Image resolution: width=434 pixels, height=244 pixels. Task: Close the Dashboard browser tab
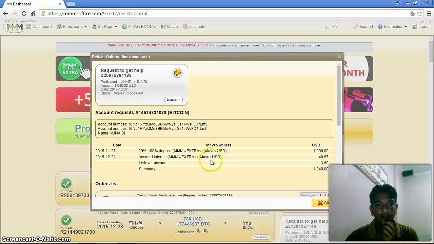[60, 4]
